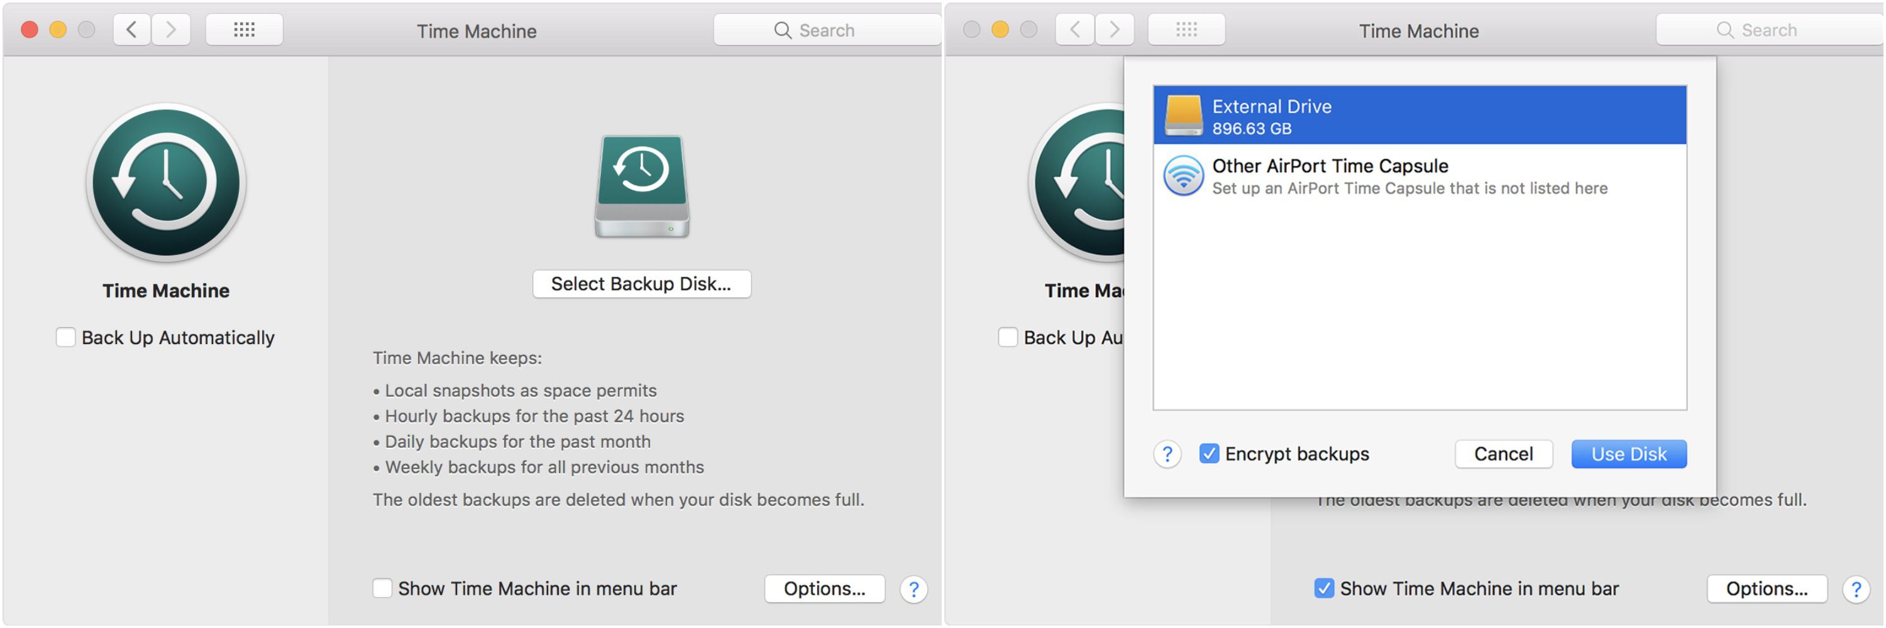Click 'Daily backups for the past month' text

517,441
